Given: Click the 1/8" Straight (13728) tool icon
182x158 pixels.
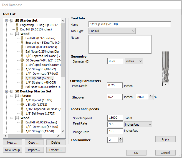Looking at the screenshot, I should coord(22,131).
